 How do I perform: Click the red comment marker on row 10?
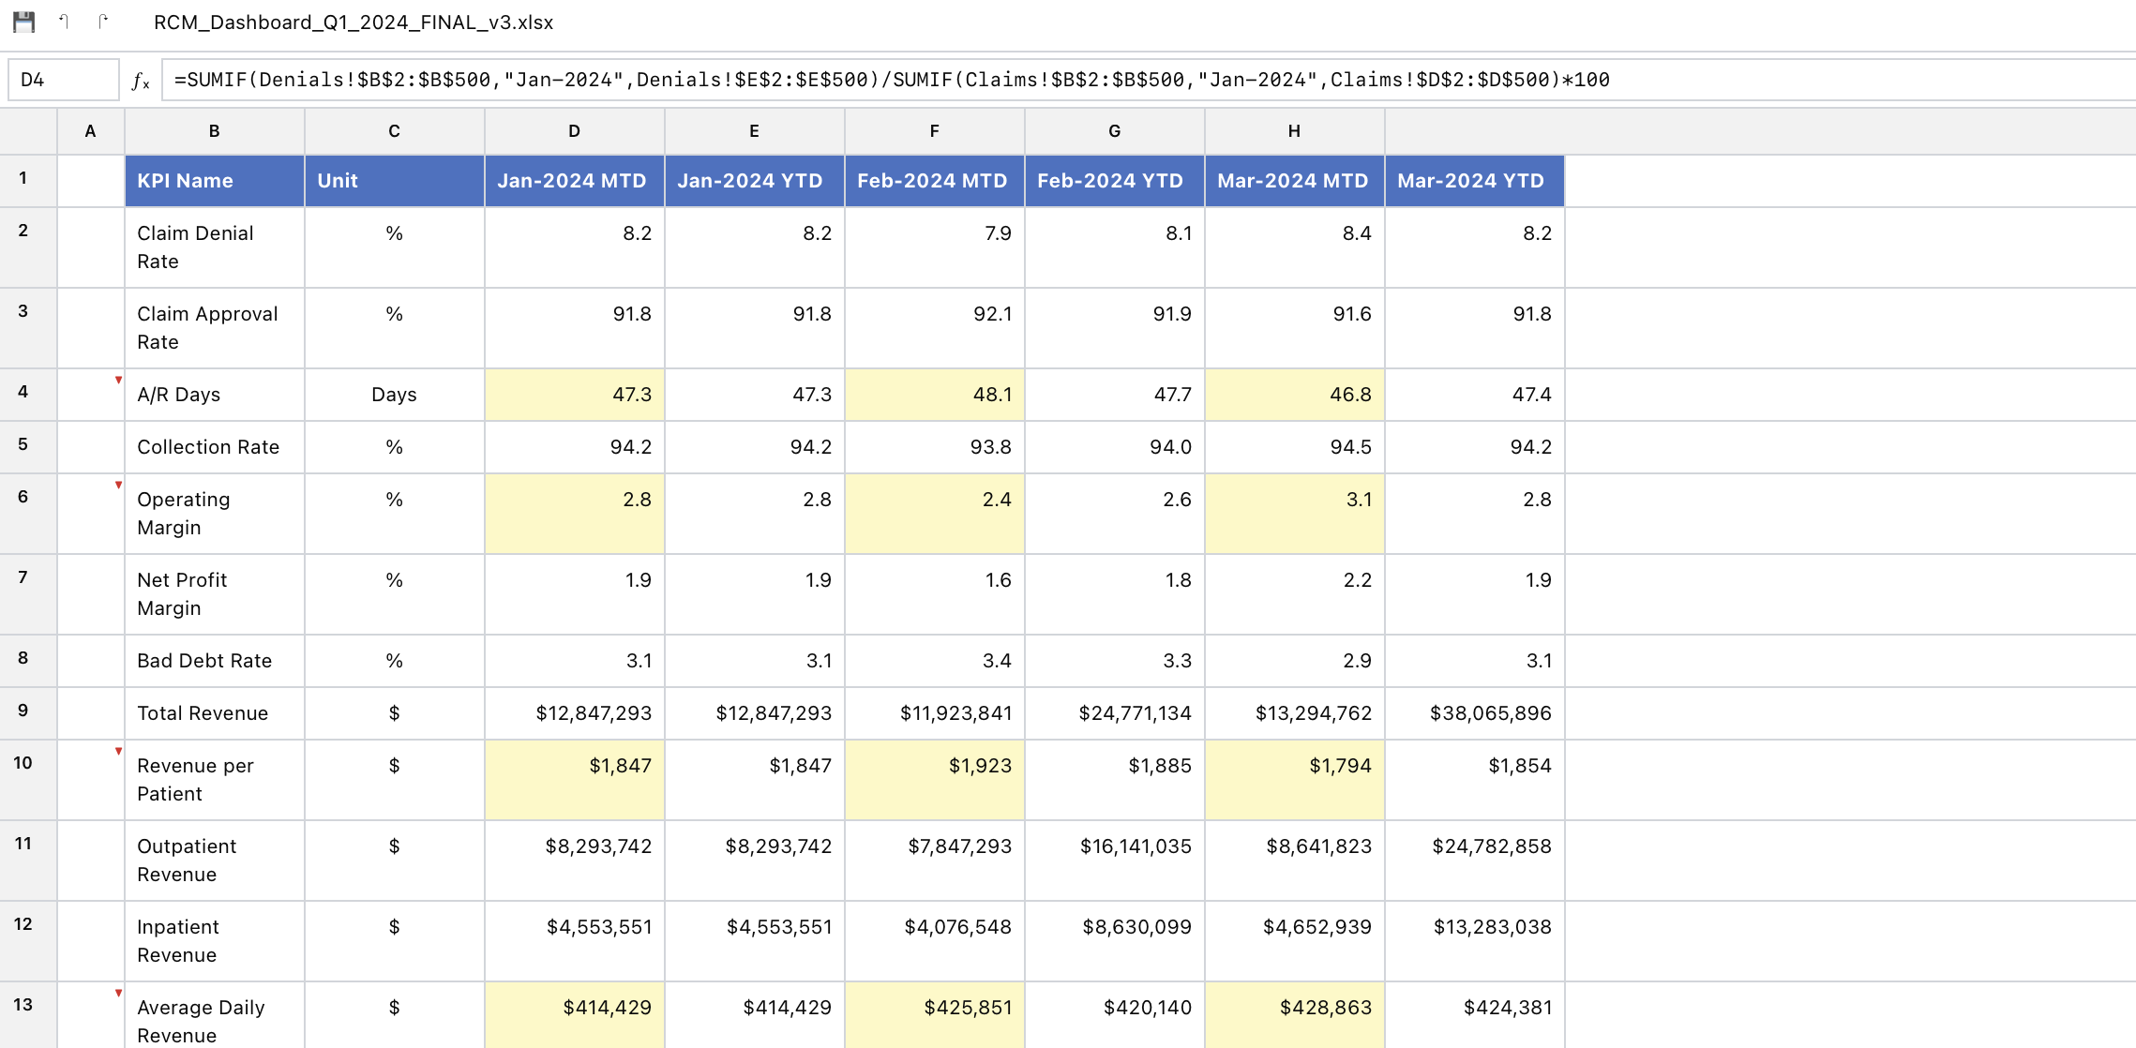[118, 751]
